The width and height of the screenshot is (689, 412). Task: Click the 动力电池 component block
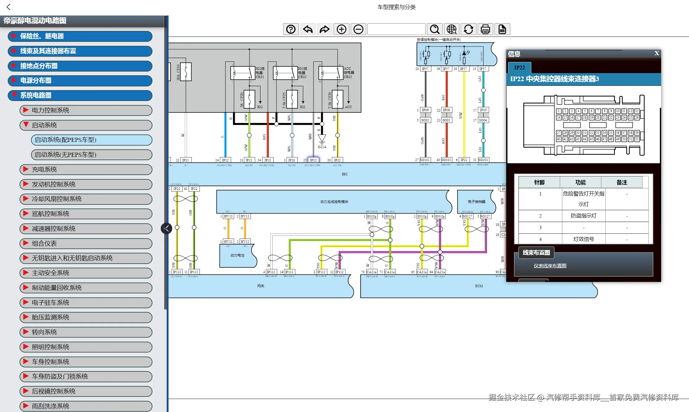click(238, 256)
